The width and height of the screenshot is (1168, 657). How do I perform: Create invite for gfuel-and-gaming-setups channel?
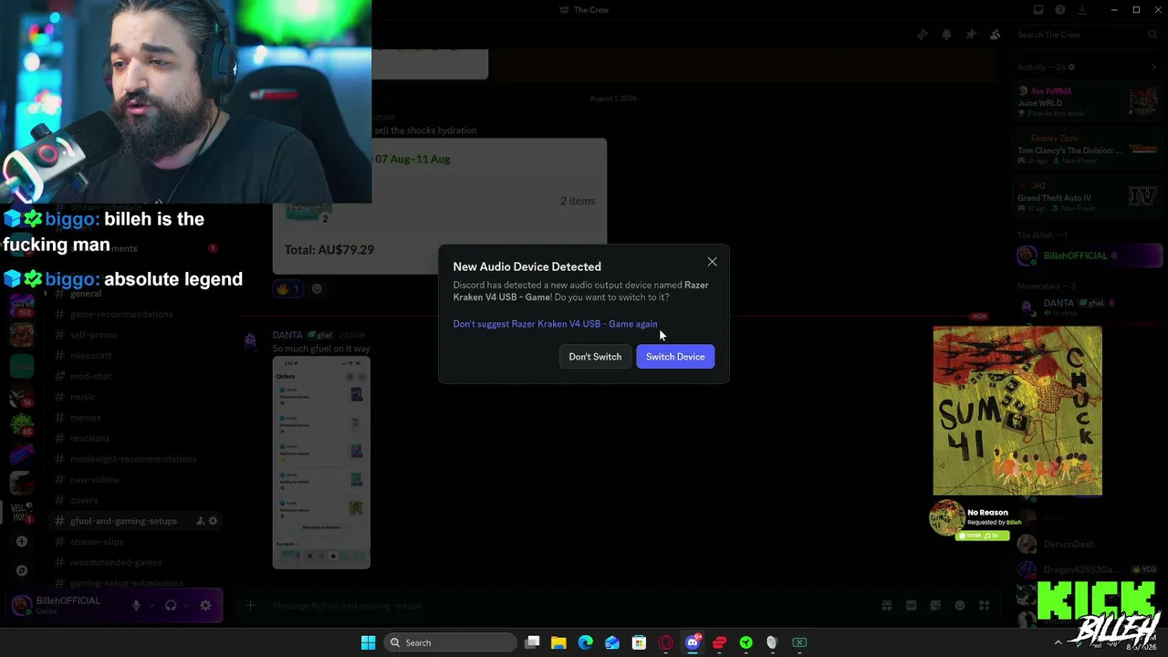point(200,521)
